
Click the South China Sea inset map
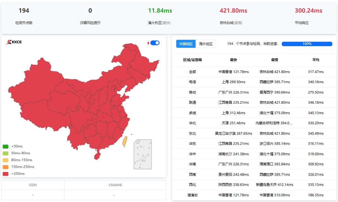(x=142, y=154)
